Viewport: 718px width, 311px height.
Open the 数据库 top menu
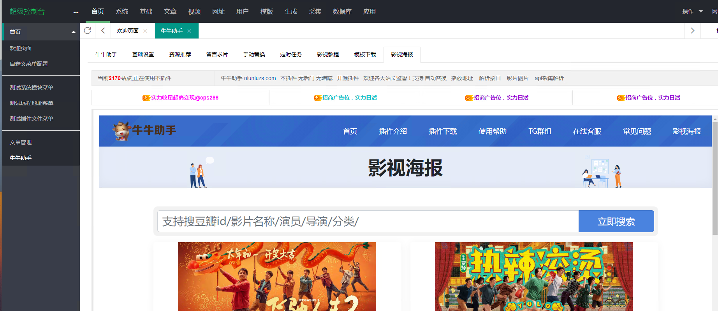tap(342, 11)
